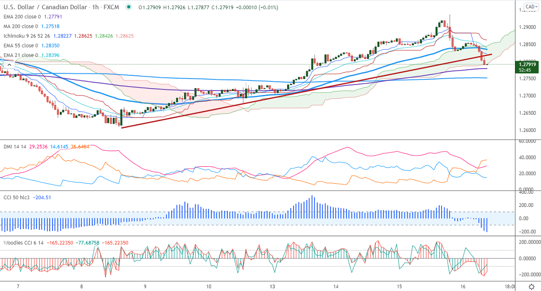
Task: Click the +0.00010 (+0.01%) change text
Action: [x=257, y=7]
